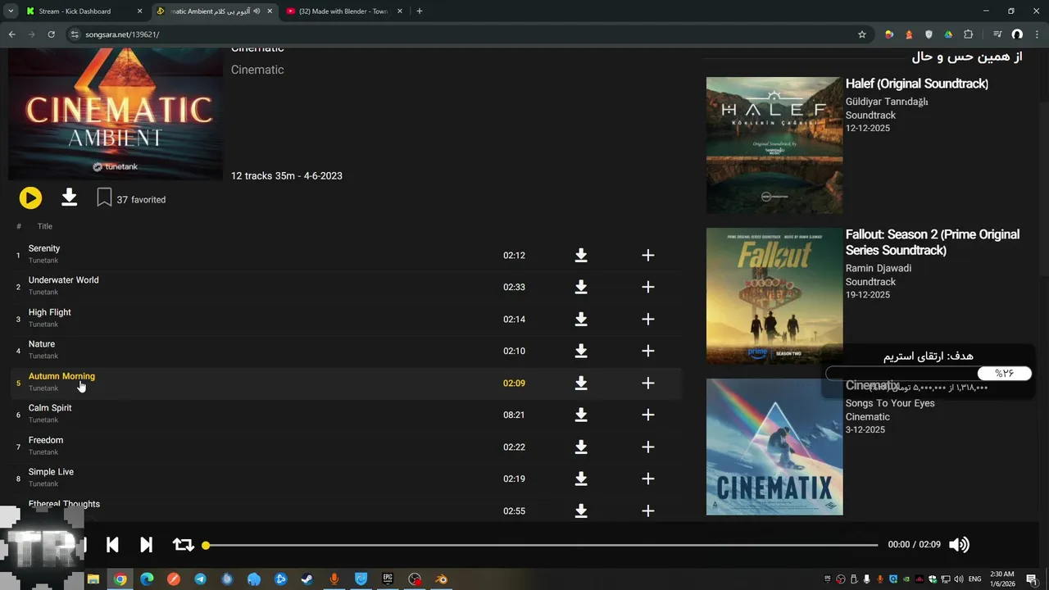Open Halef Original Soundtrack album cover
The height and width of the screenshot is (590, 1049).
(774, 145)
